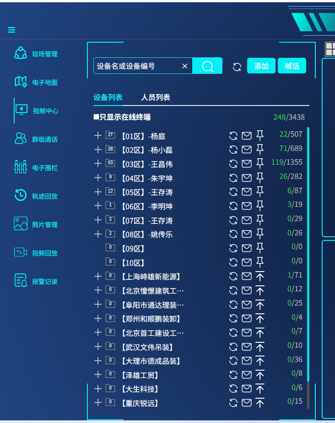This screenshot has height=423, width=335.
Task: Expand the 【02区】-杨小磊 group
Action: (97, 150)
